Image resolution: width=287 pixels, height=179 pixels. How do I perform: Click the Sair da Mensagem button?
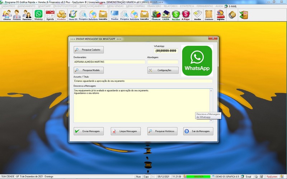(x=198, y=131)
